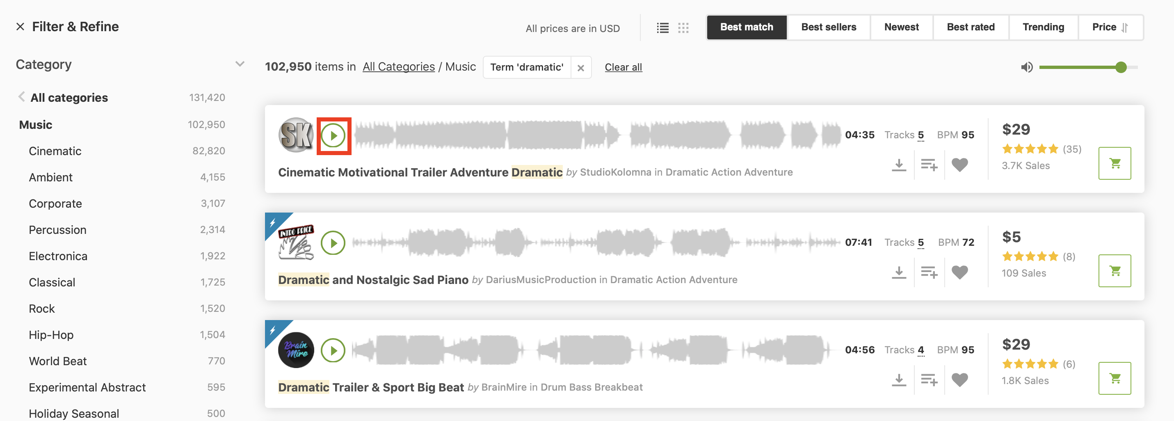The height and width of the screenshot is (421, 1174).
Task: Switch to list view layout
Action: point(662,28)
